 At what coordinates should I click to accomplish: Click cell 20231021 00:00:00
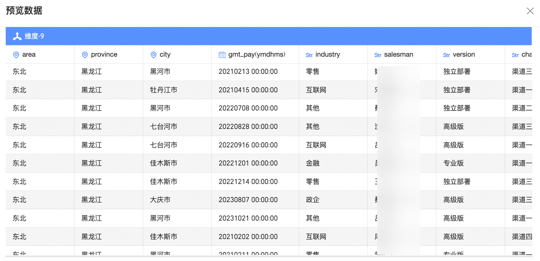coord(248,218)
